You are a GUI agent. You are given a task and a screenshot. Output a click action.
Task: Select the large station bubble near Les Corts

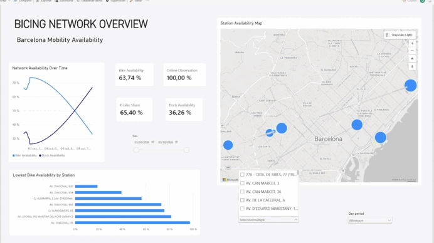(x=282, y=128)
